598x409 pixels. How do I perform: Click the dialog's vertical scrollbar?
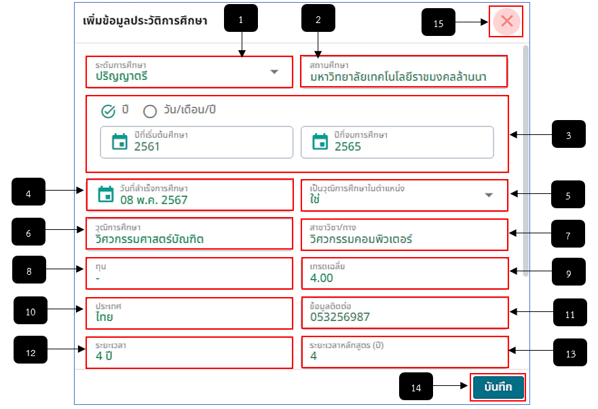(525, 161)
